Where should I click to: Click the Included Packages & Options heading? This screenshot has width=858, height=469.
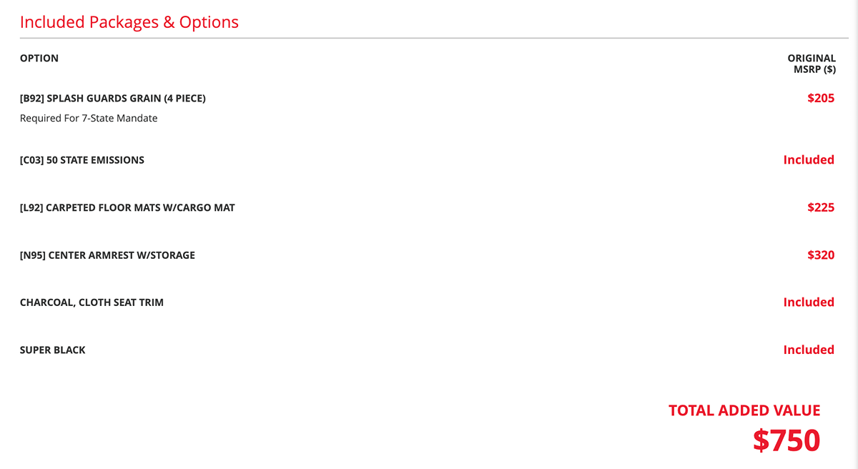pyautogui.click(x=129, y=22)
